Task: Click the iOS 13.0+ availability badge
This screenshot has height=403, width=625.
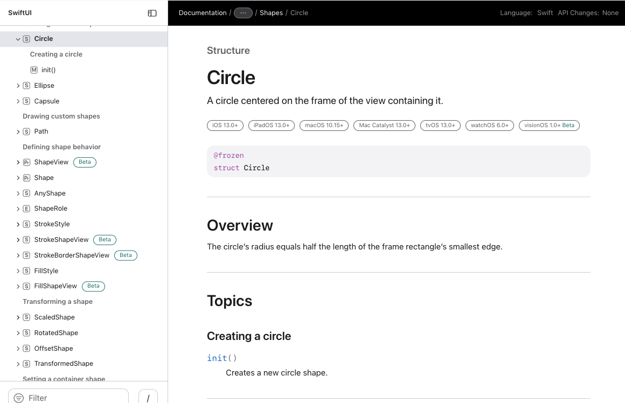Action: (225, 125)
